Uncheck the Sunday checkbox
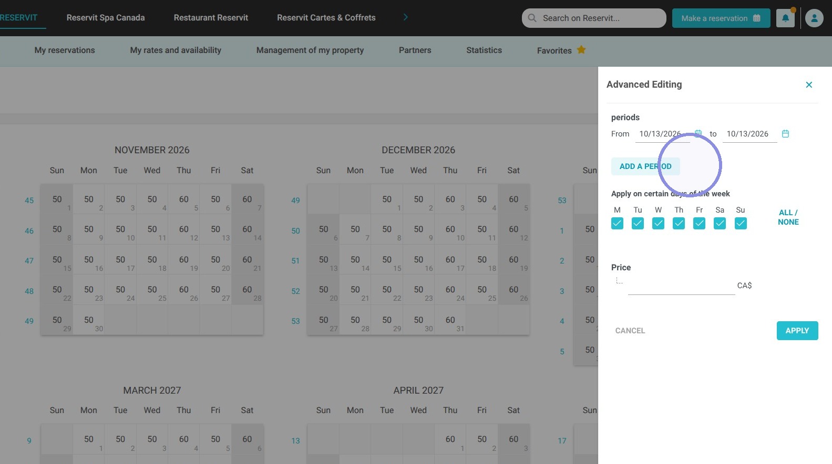The image size is (832, 464). click(741, 224)
